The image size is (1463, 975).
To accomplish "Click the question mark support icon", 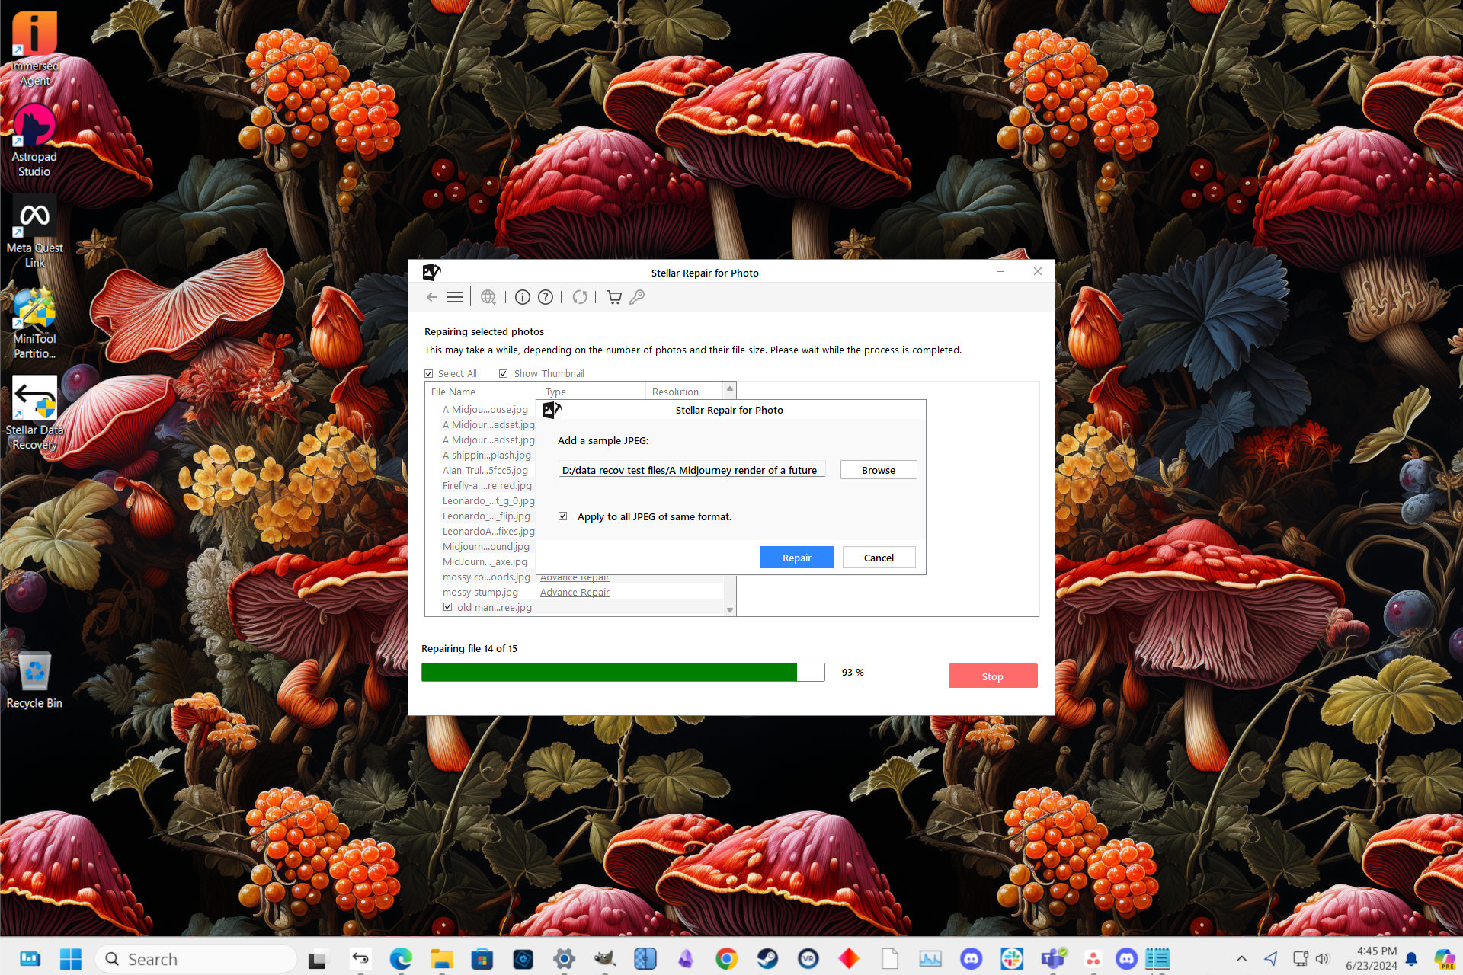I will [x=546, y=297].
